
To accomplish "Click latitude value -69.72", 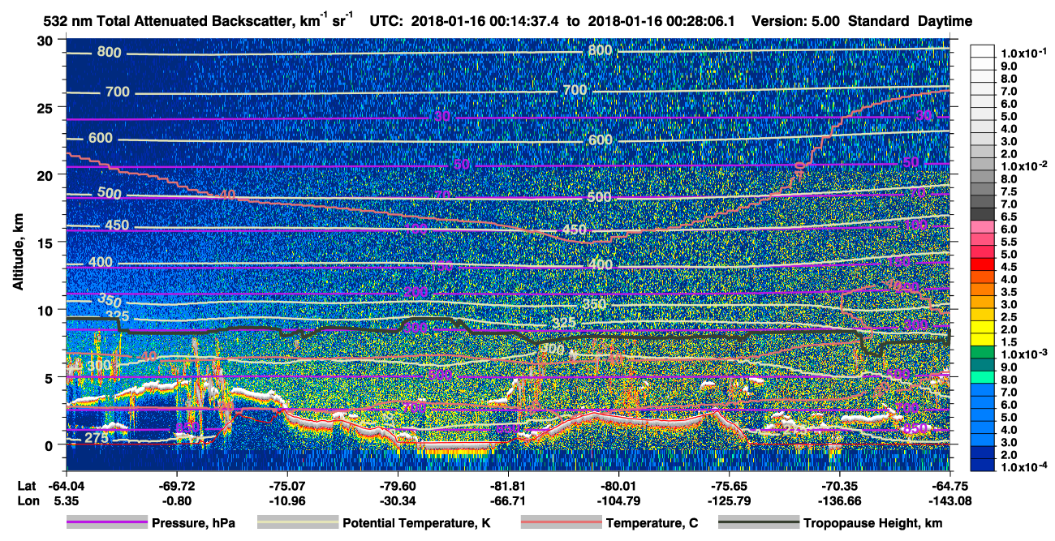I will tap(176, 486).
